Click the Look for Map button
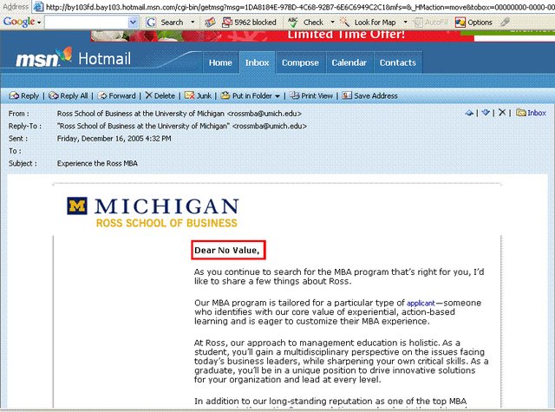 click(x=368, y=23)
